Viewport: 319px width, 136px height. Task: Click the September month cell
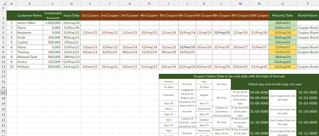(204, 109)
